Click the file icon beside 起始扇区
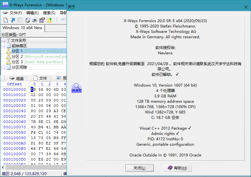251x177 pixels. (9, 46)
